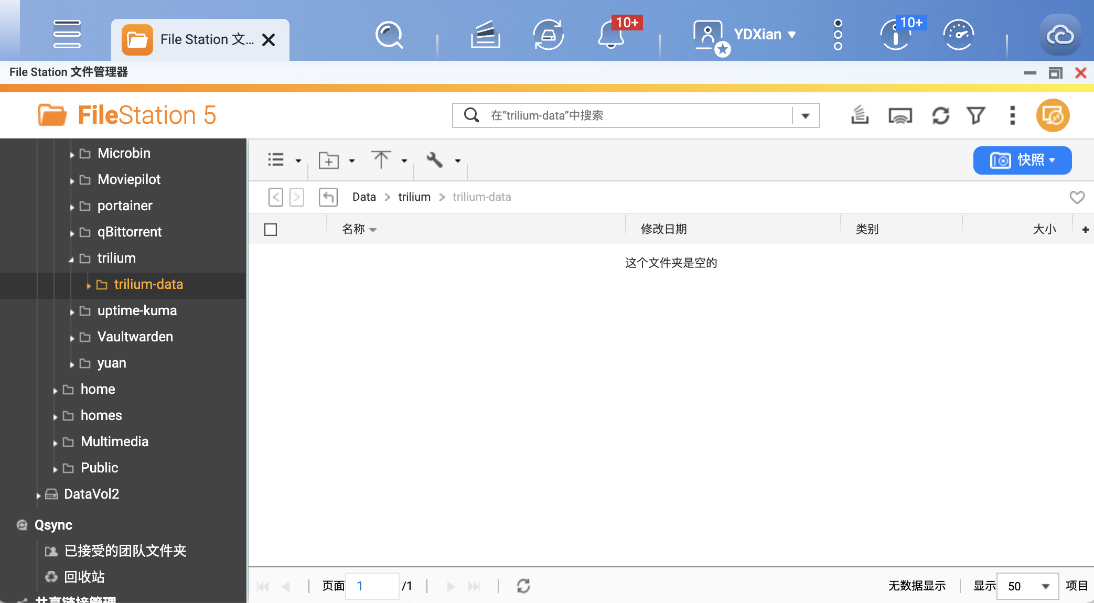Sort by the 修改日期 column header
1094x603 pixels.
[663, 229]
